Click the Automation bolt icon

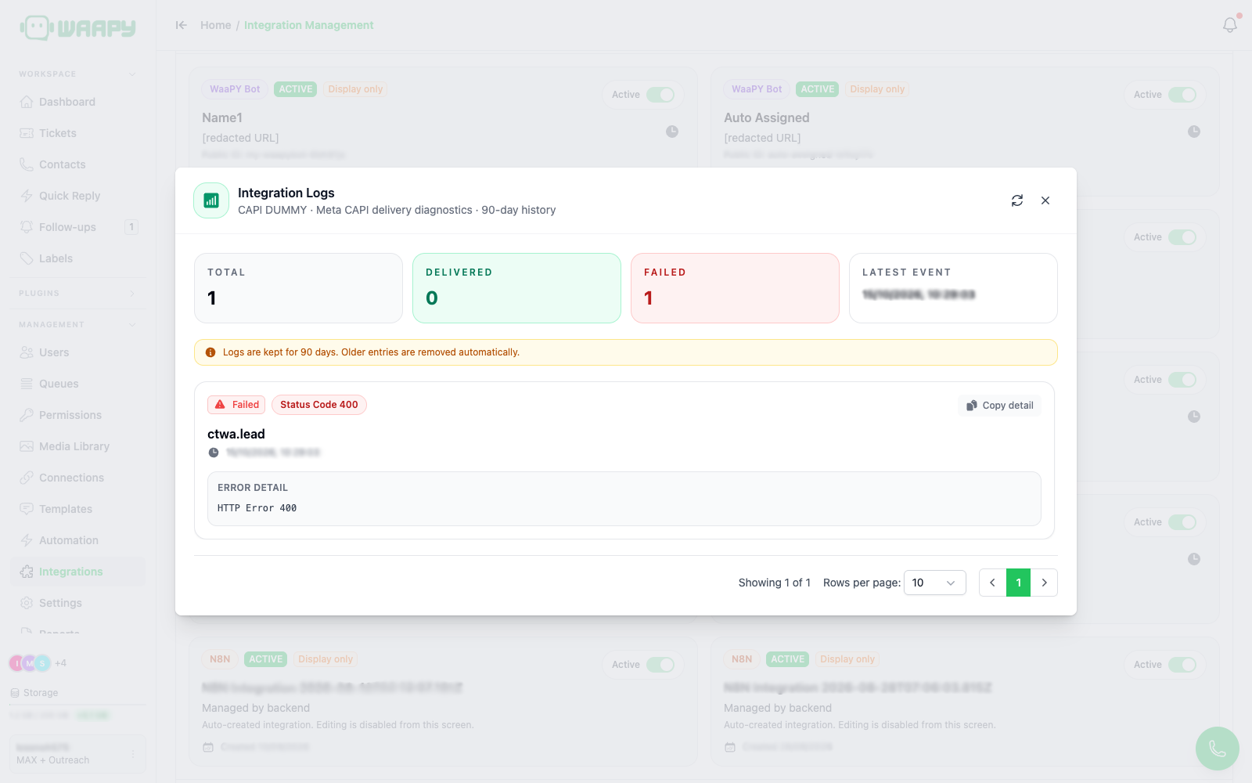coord(27,540)
